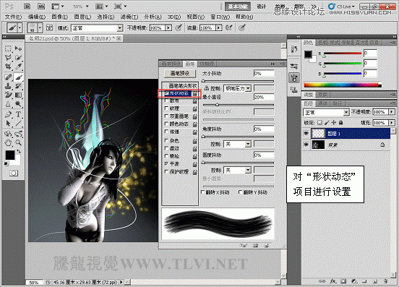This screenshot has height=287, width=399.
Task: Toggle the Brush panel button in the options bar
Action: point(49,27)
